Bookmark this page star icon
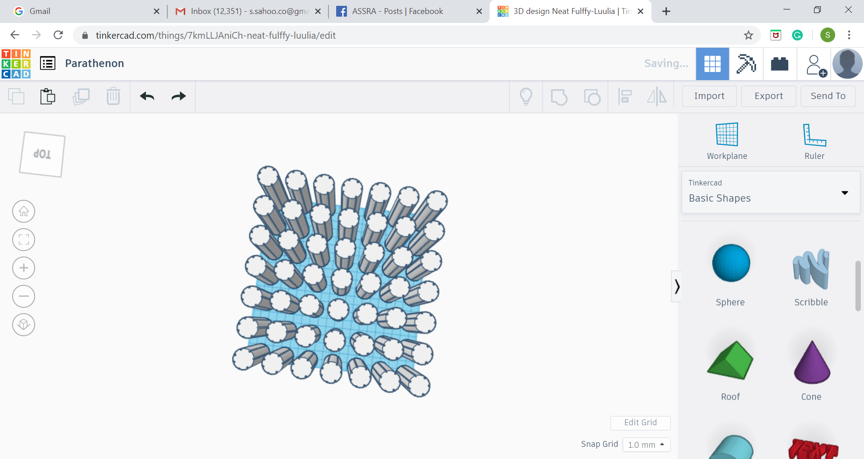This screenshot has width=864, height=459. 748,35
